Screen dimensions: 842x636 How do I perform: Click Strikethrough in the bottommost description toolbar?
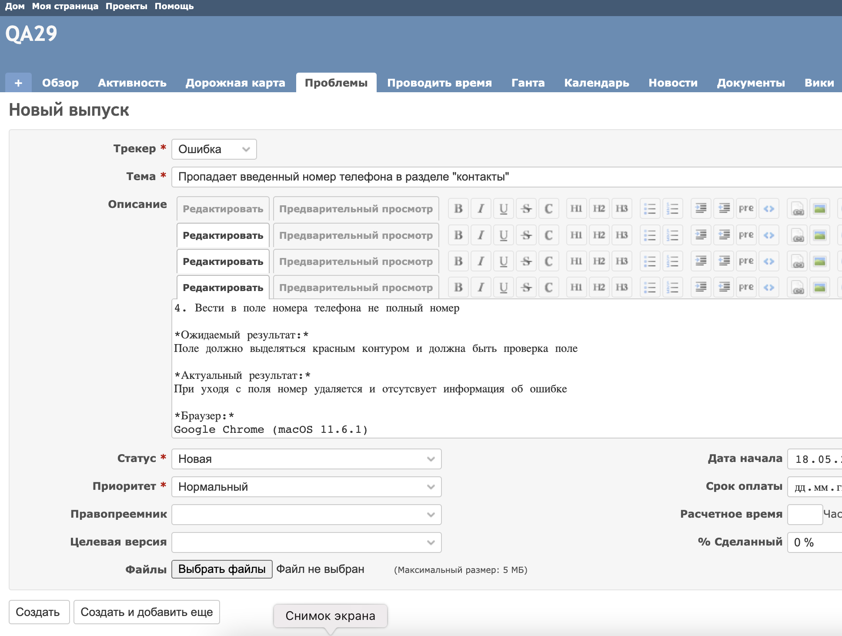click(x=526, y=287)
